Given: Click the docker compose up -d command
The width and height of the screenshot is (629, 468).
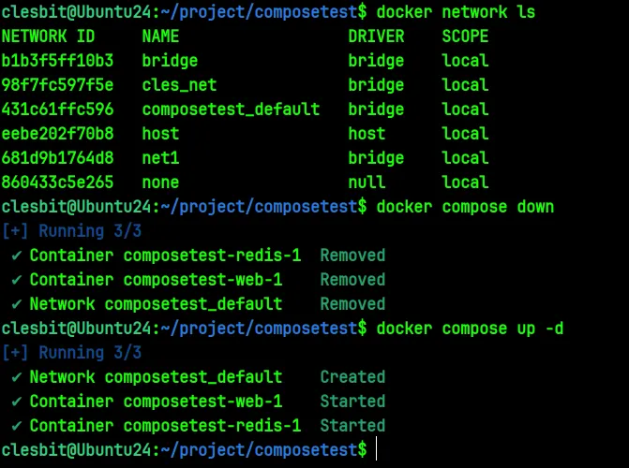Looking at the screenshot, I should coord(471,329).
